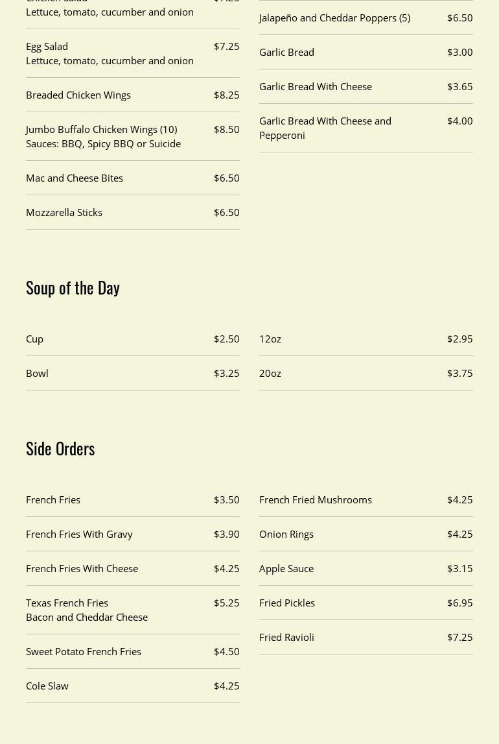Viewport: 499px width, 744px height.
Task: Select Jalapeño and Cheddar Poppers (5)
Action: (x=334, y=18)
